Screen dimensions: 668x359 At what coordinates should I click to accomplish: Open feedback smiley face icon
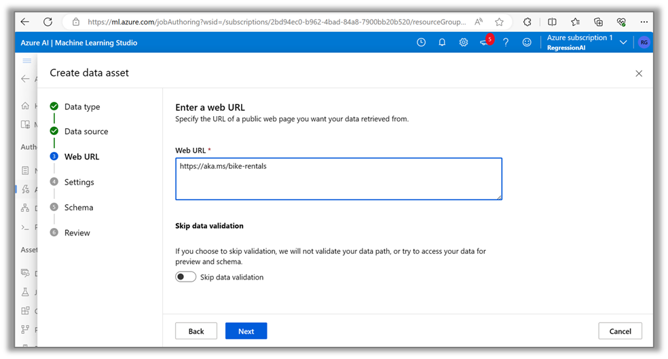tap(527, 42)
